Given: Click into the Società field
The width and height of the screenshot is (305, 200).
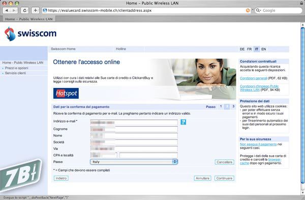Looking at the screenshot, I should click(134, 142).
